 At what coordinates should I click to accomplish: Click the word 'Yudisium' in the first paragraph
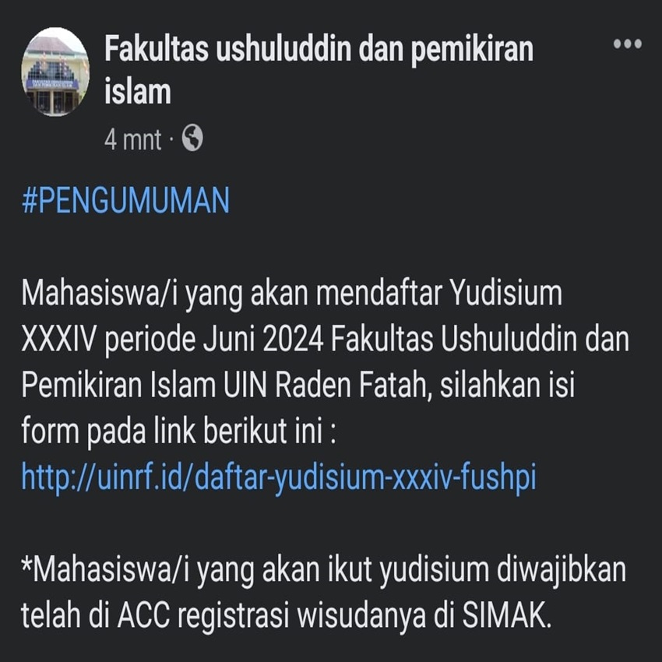(505, 294)
